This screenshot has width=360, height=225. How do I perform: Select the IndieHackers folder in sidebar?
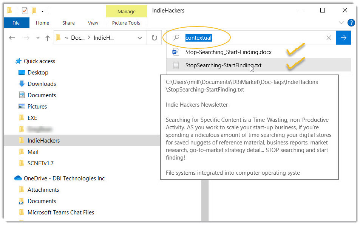pos(43,140)
